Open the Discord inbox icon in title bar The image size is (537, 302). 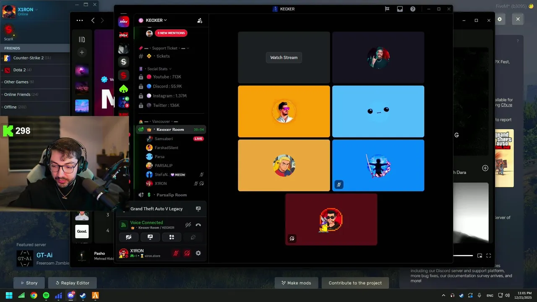[400, 9]
